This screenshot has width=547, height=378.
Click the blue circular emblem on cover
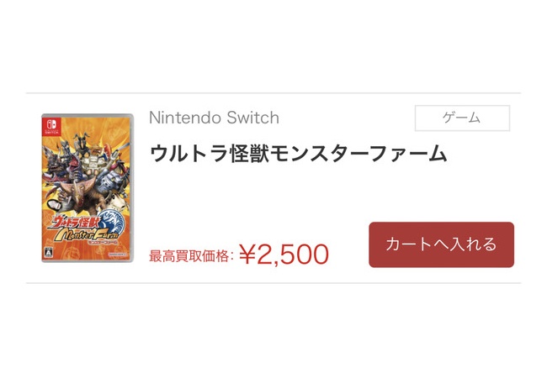[111, 222]
